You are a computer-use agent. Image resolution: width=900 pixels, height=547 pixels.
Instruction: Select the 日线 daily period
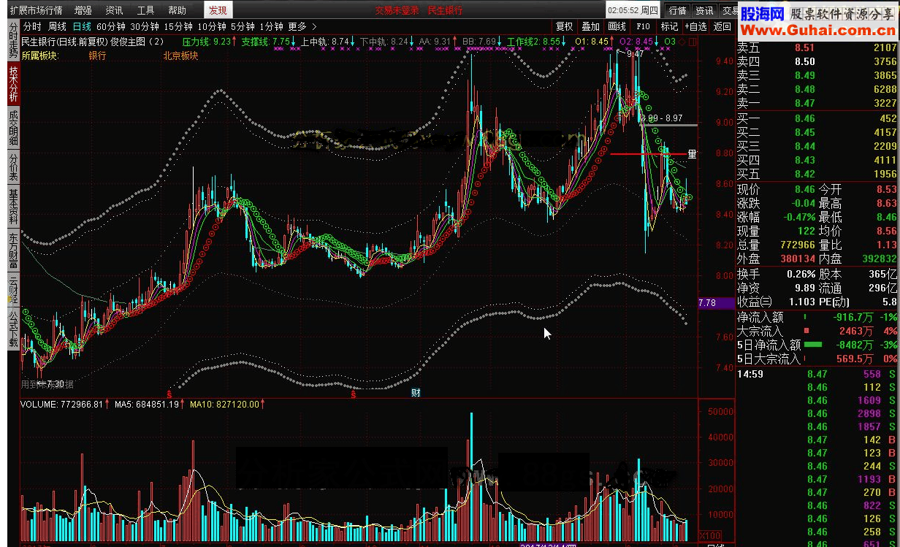[x=82, y=26]
